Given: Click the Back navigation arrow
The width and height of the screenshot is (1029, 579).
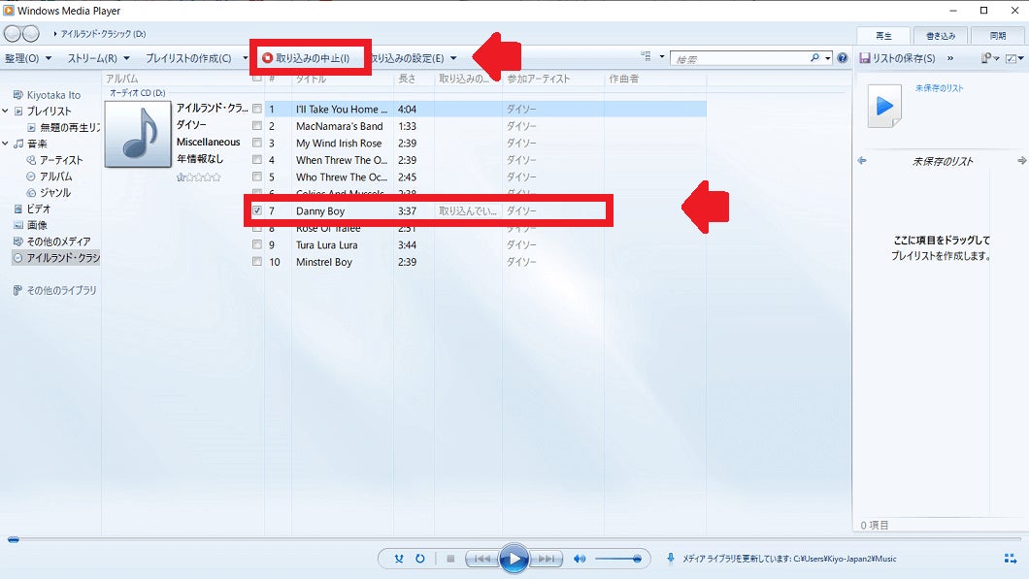Looking at the screenshot, I should point(13,33).
